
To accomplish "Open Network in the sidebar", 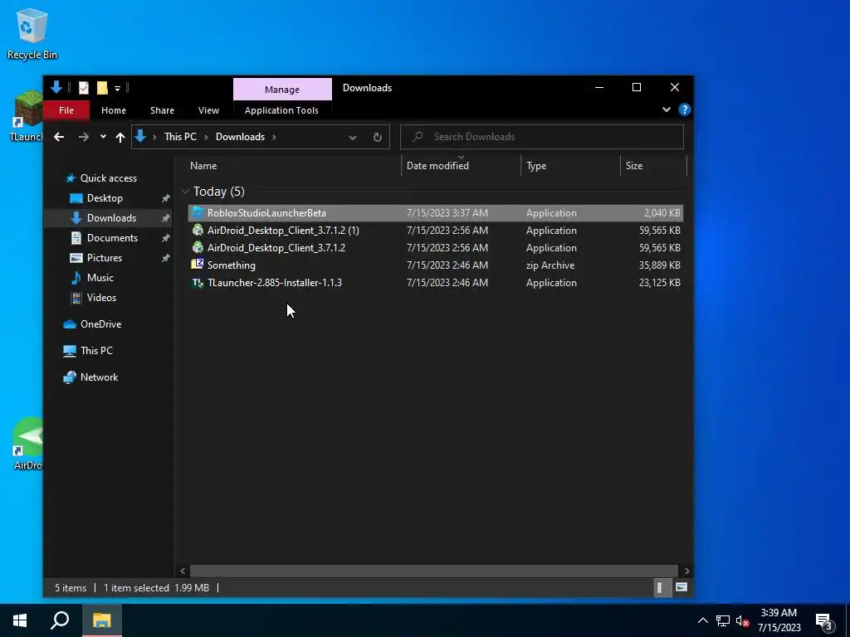I will (100, 377).
